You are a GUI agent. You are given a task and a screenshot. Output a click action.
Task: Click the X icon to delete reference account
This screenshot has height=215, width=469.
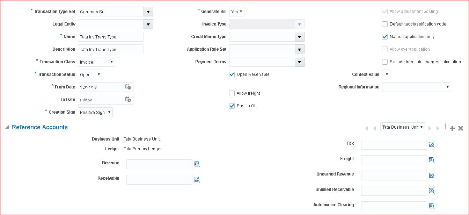point(461,128)
